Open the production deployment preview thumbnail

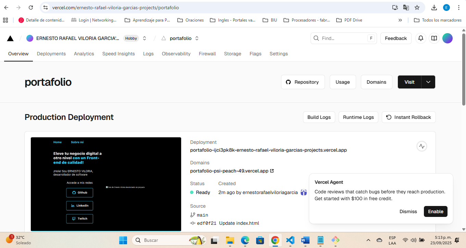[106, 184]
